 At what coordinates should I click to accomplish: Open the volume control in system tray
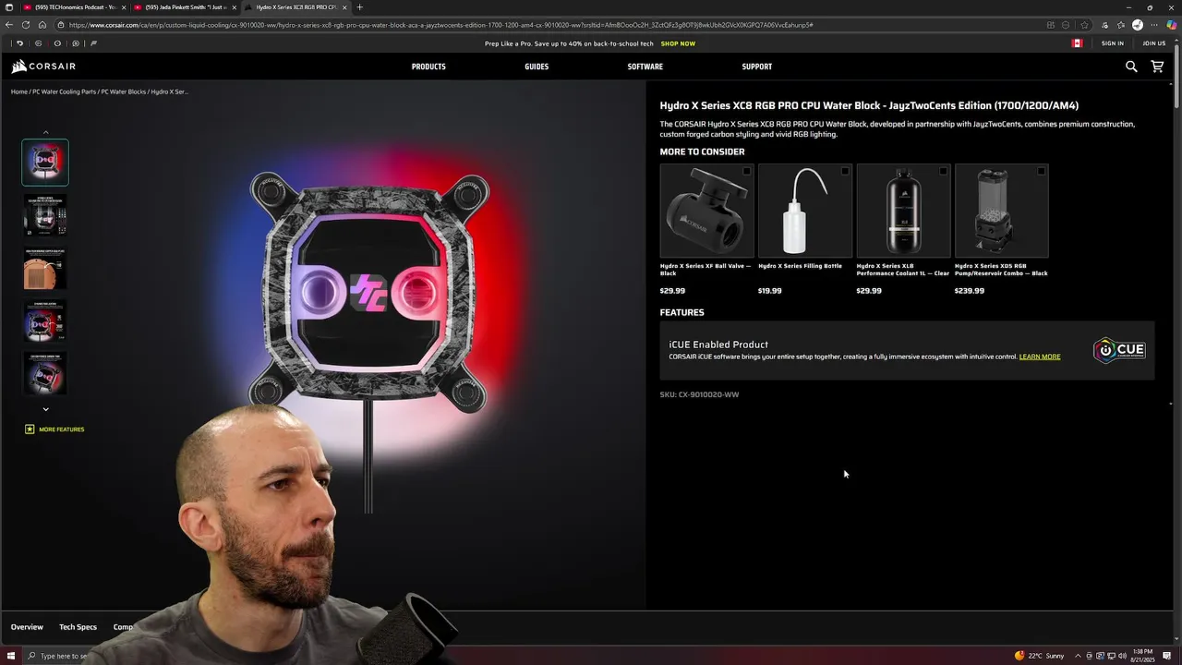(1122, 656)
